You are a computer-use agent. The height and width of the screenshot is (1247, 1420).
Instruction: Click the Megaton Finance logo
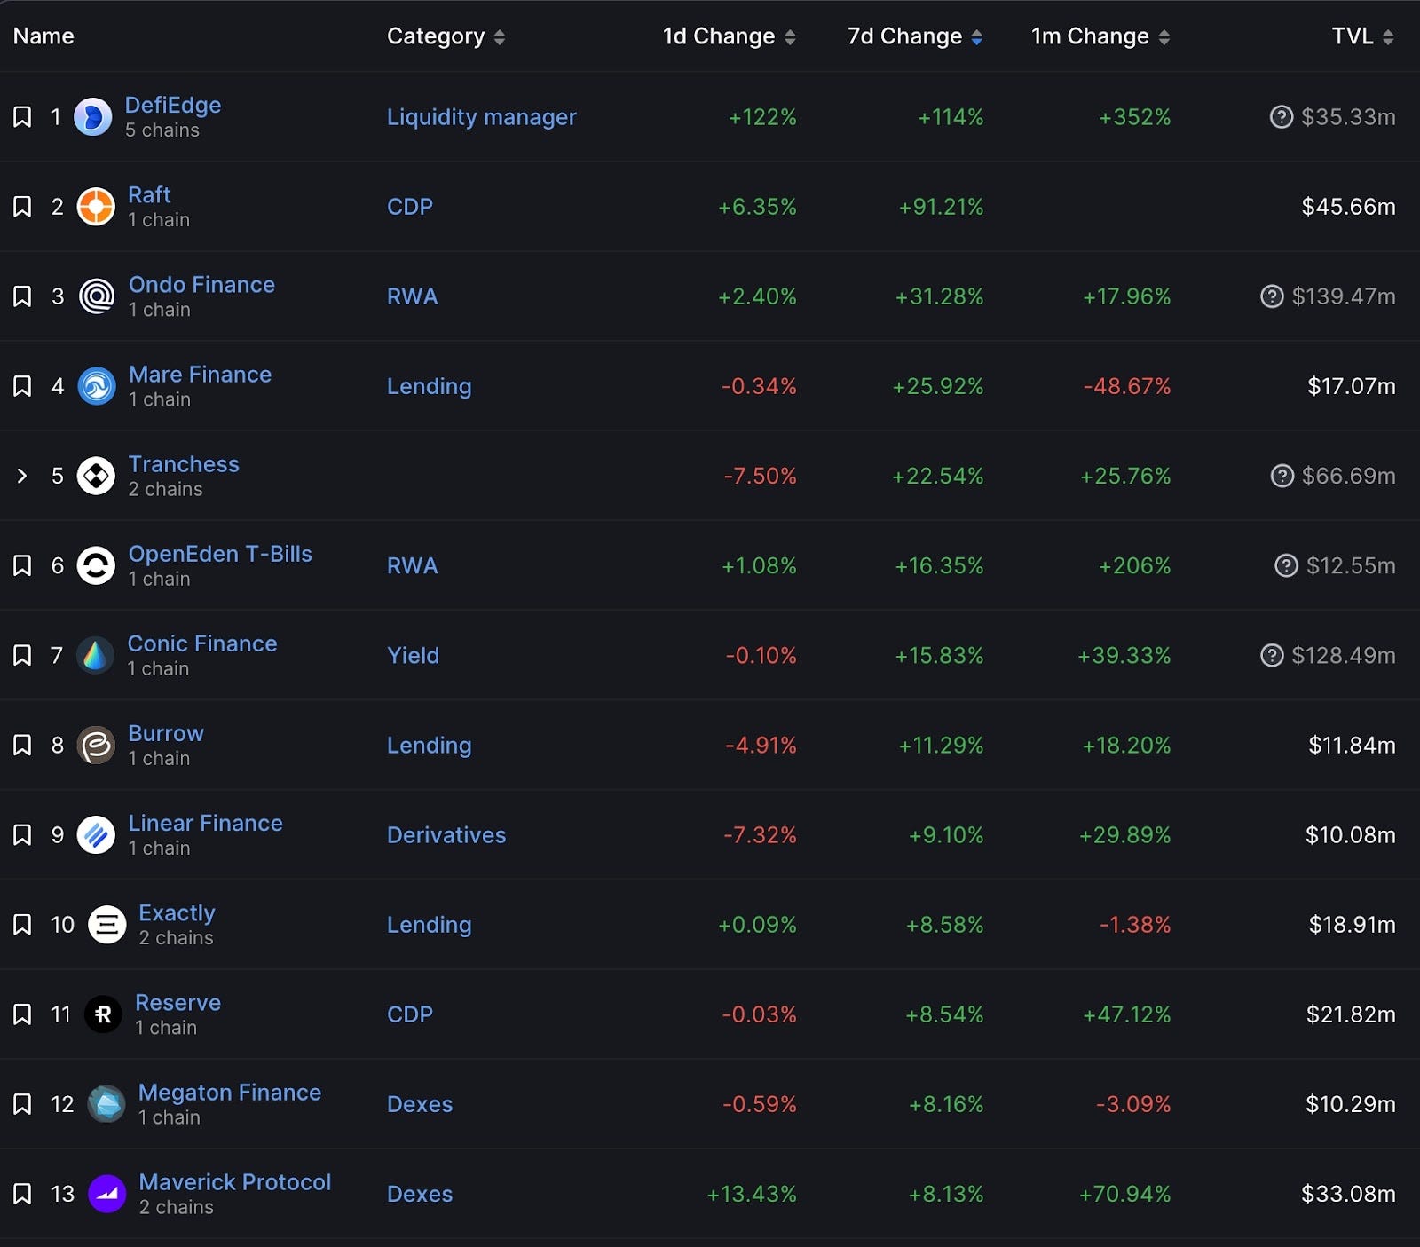coord(106,1104)
